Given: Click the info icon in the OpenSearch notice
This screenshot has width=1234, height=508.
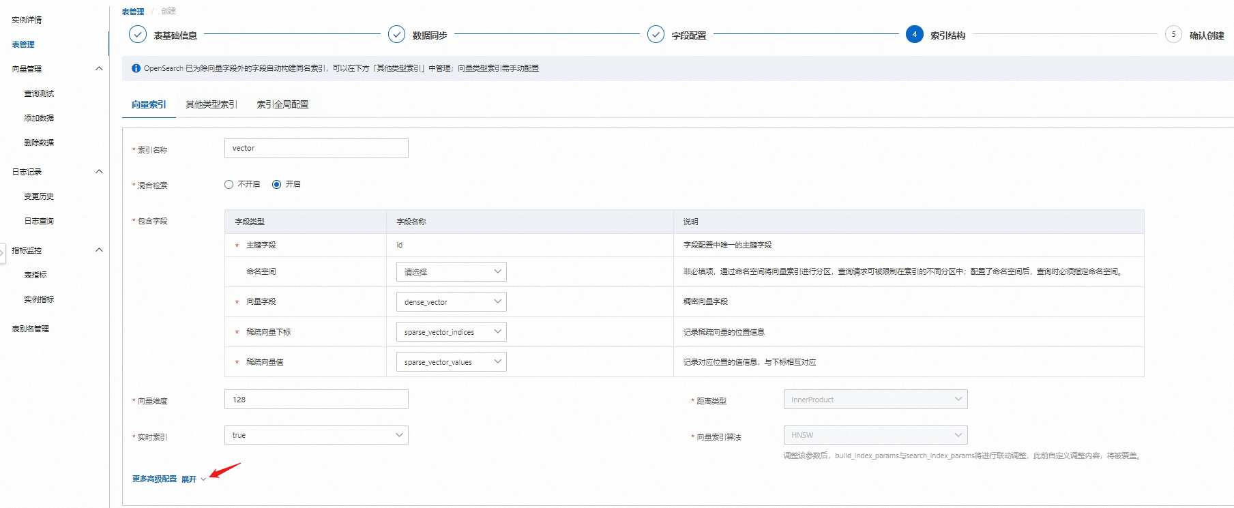Looking at the screenshot, I should pos(136,68).
